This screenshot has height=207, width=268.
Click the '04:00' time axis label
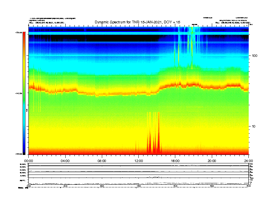(x=65, y=161)
